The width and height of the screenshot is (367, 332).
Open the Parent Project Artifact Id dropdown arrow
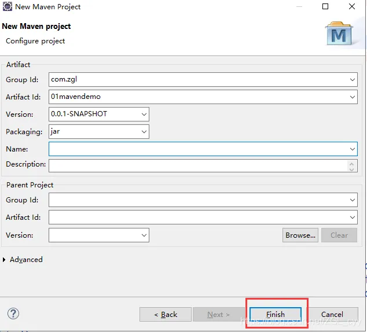tap(353, 217)
